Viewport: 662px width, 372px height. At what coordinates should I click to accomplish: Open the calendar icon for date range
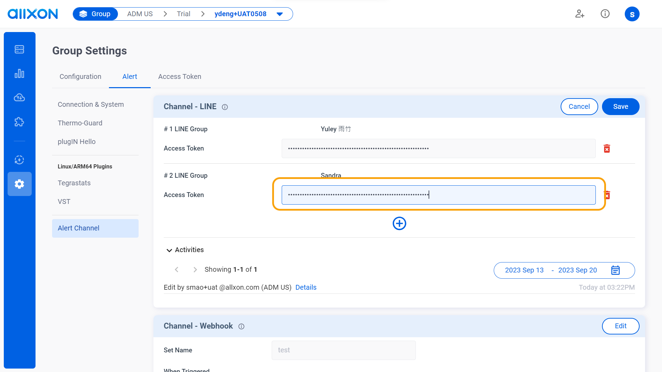click(616, 270)
